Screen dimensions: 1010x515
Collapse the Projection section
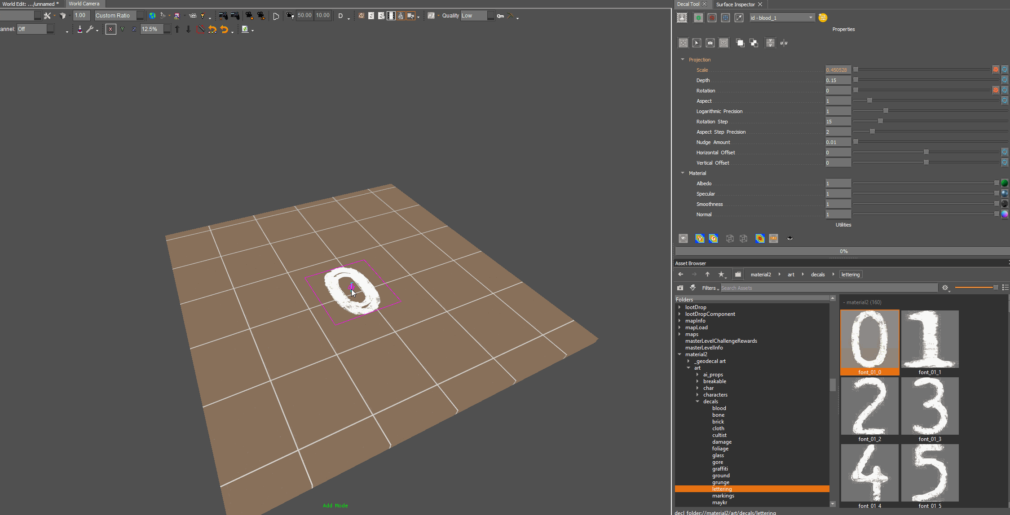pyautogui.click(x=683, y=59)
